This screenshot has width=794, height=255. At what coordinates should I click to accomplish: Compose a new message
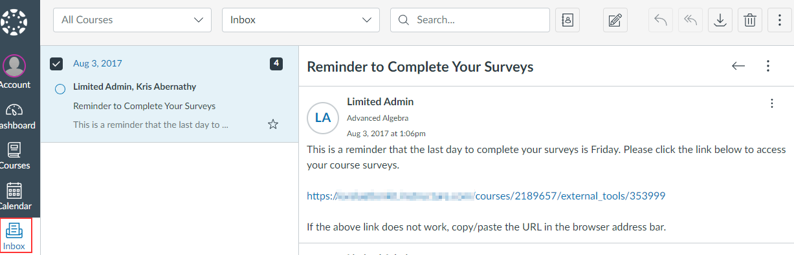point(615,20)
